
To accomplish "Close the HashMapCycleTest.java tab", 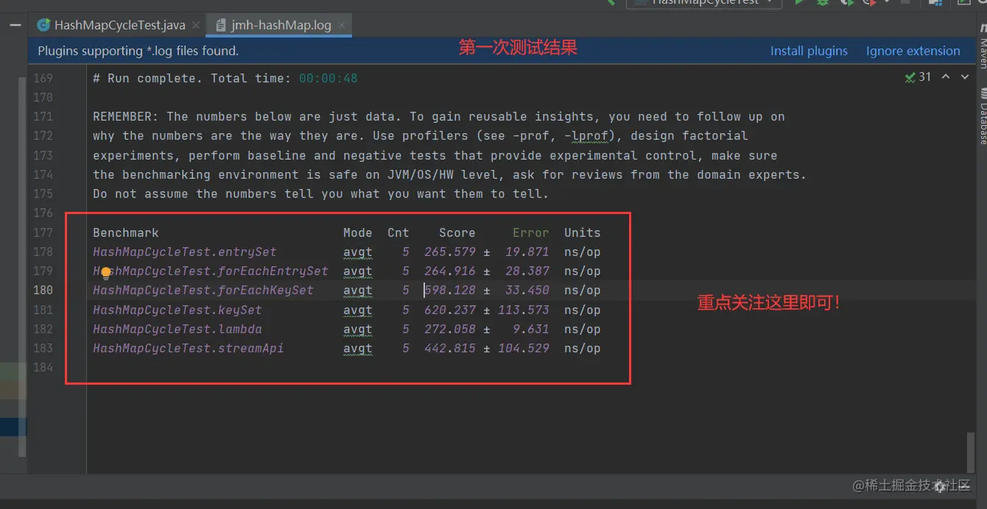I will [196, 25].
